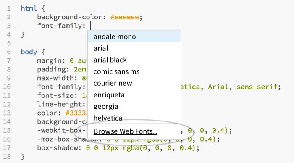Image resolution: width=294 pixels, height=163 pixels.
Task: Select andale mono from font list
Action: [134, 37]
